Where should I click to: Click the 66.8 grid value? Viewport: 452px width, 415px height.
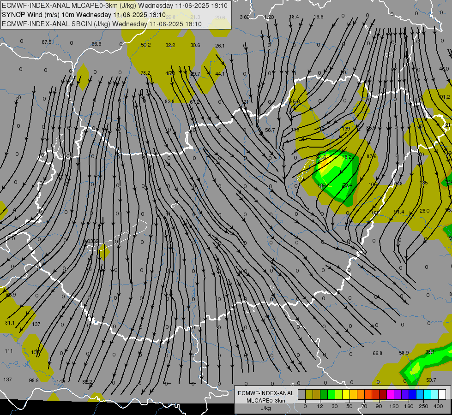point(377,353)
